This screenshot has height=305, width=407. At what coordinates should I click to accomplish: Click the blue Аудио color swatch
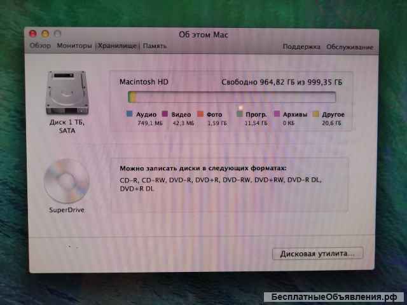129,114
